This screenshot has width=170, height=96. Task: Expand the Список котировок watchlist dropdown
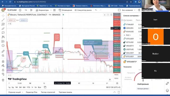point(132,16)
